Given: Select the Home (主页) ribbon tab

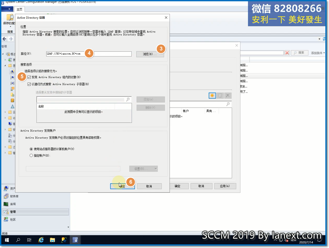Looking at the screenshot, I should (19, 9).
